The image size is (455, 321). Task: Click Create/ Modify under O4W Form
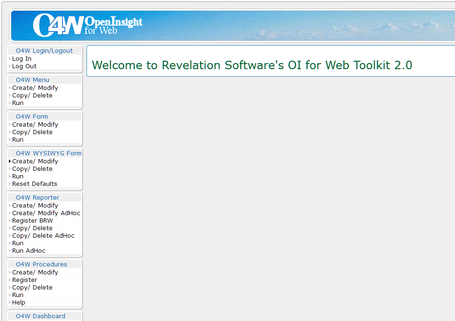35,124
